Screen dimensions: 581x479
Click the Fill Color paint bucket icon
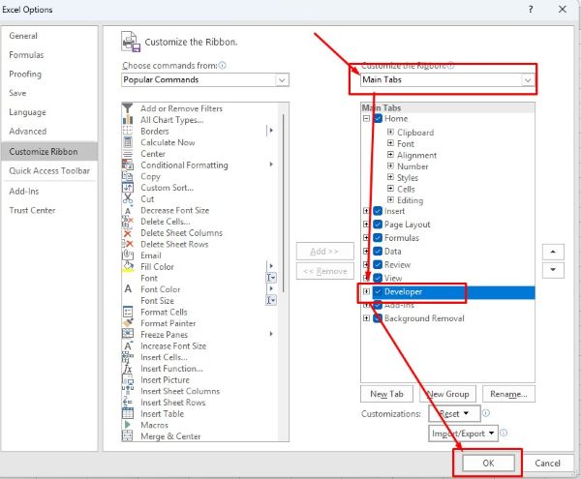pyautogui.click(x=128, y=266)
